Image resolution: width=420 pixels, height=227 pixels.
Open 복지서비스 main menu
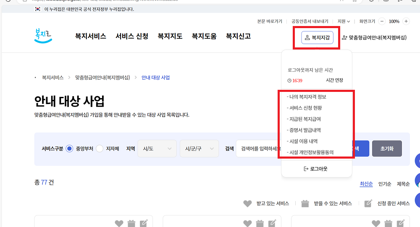91,36
